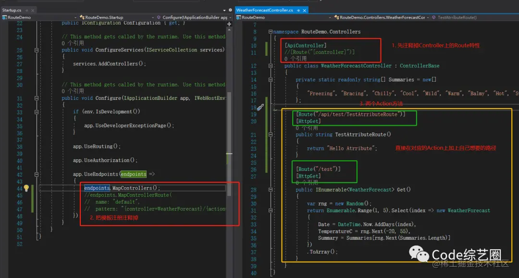The height and width of the screenshot is (278, 519).
Task: Click the scroll-up arrow of Startup.cs scrollbar
Action: click(x=229, y=30)
